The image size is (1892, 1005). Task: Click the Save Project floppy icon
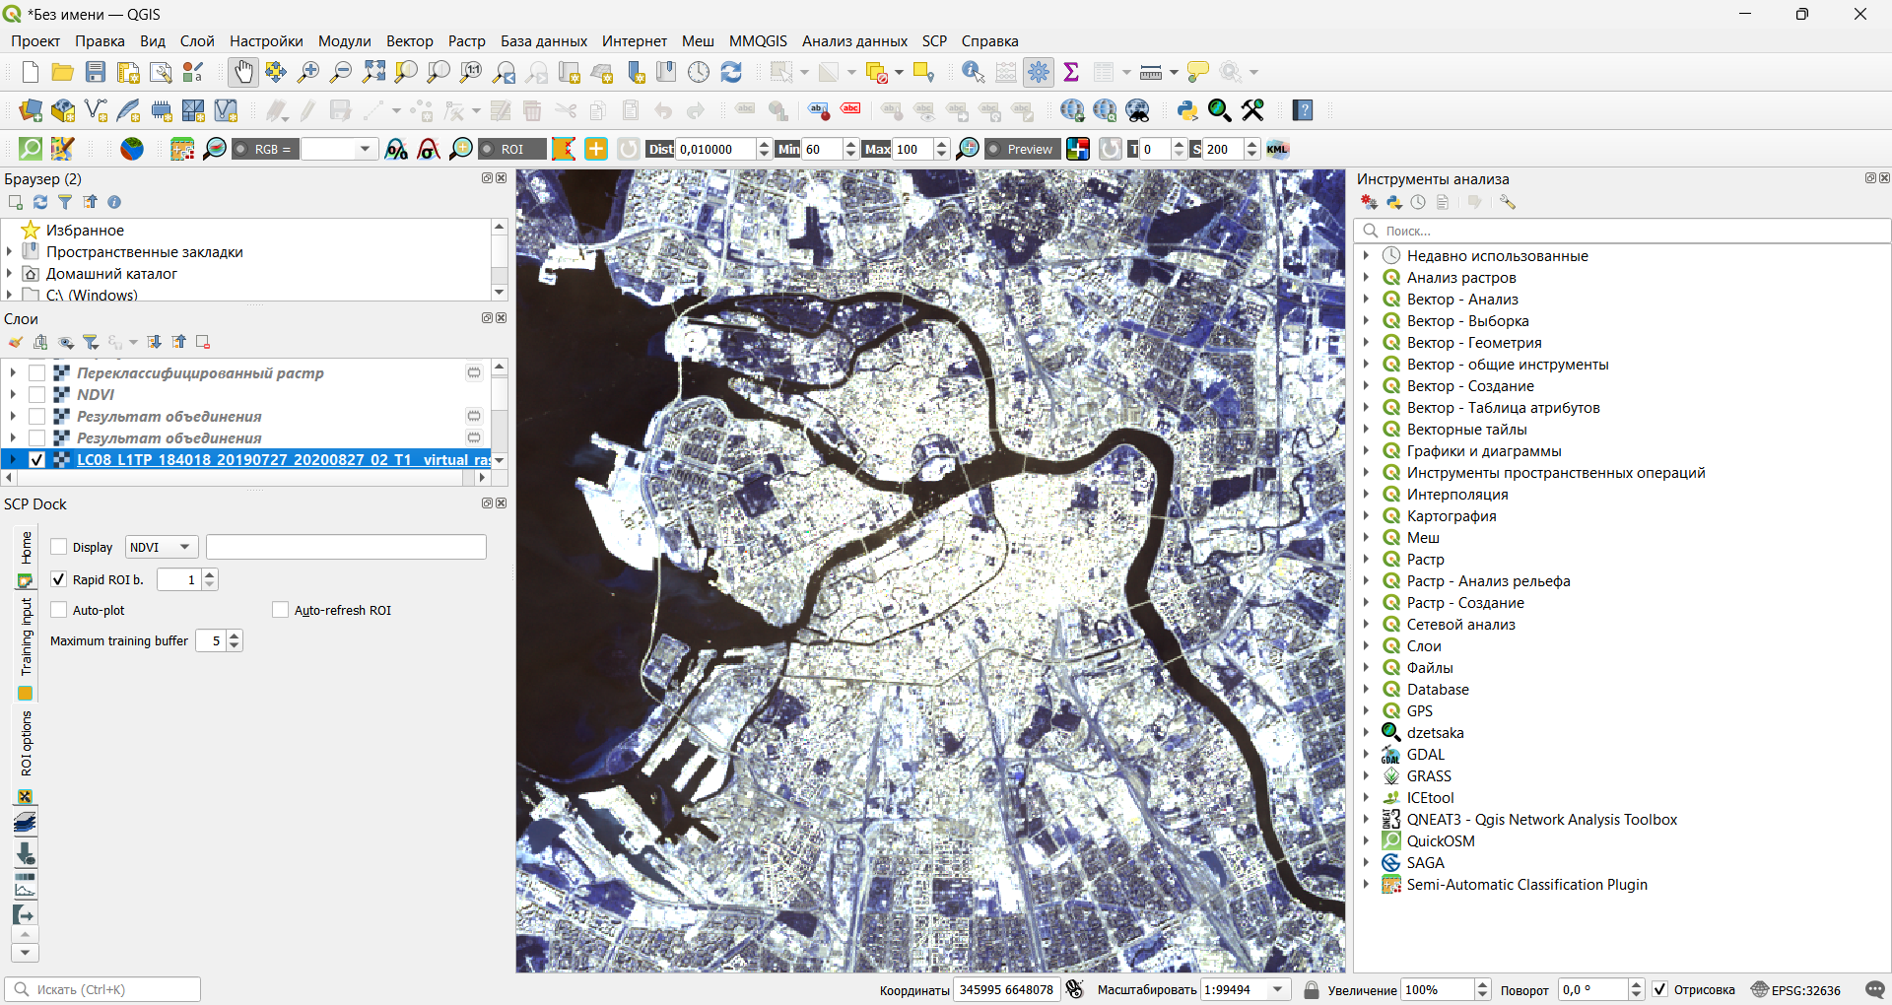[96, 72]
